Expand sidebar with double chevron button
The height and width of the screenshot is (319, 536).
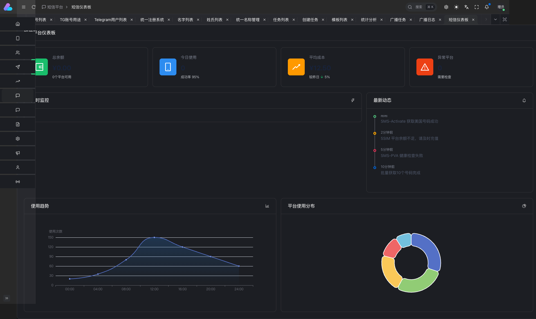pos(7,298)
